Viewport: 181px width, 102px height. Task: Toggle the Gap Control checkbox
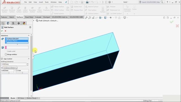click(x=2, y=59)
